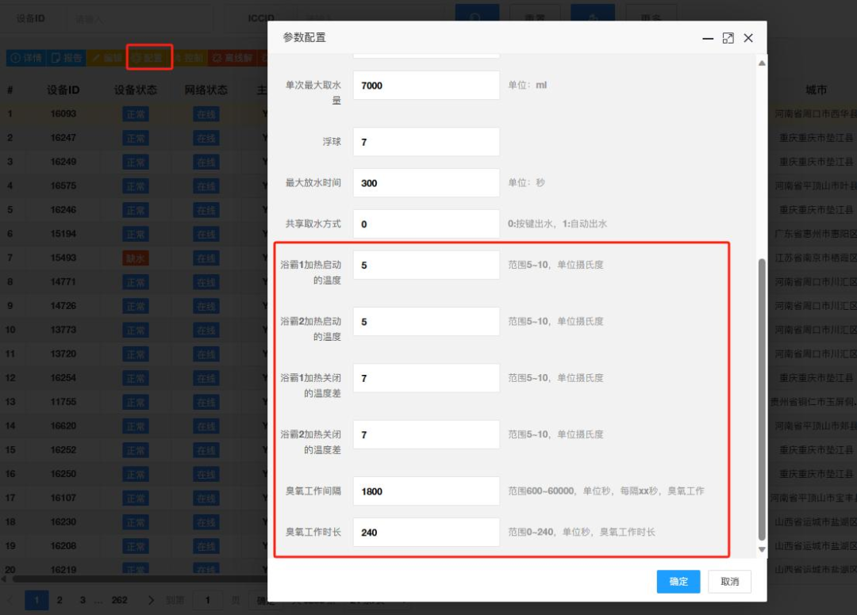Click the 配置 config toolbar button

coord(149,58)
